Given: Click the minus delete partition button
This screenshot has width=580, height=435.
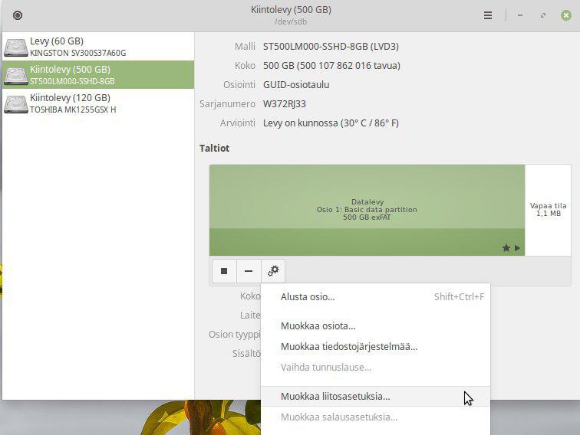Looking at the screenshot, I should (x=249, y=271).
